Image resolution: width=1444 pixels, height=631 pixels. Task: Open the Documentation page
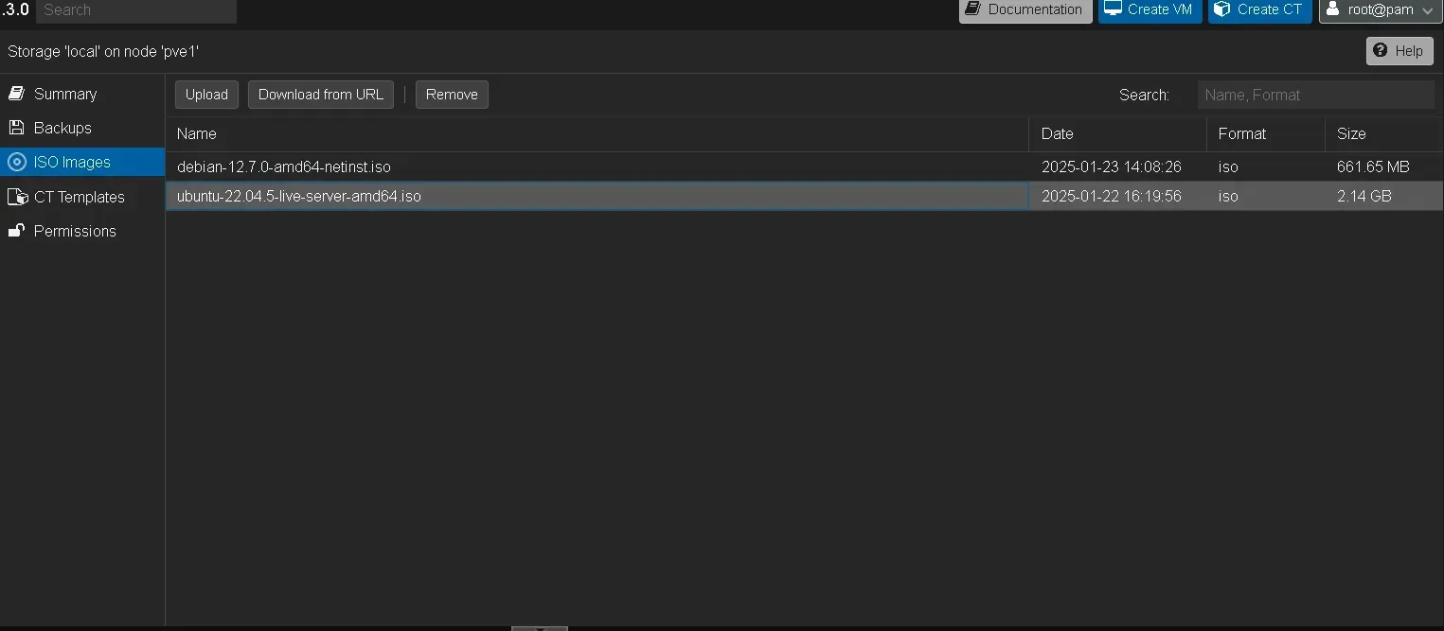click(x=1025, y=9)
